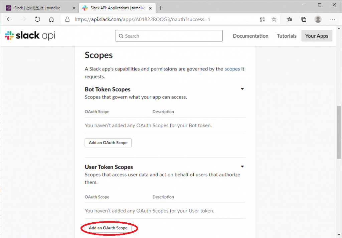This screenshot has height=238, width=342.
Task: Open the Collections icon
Action: [304, 19]
